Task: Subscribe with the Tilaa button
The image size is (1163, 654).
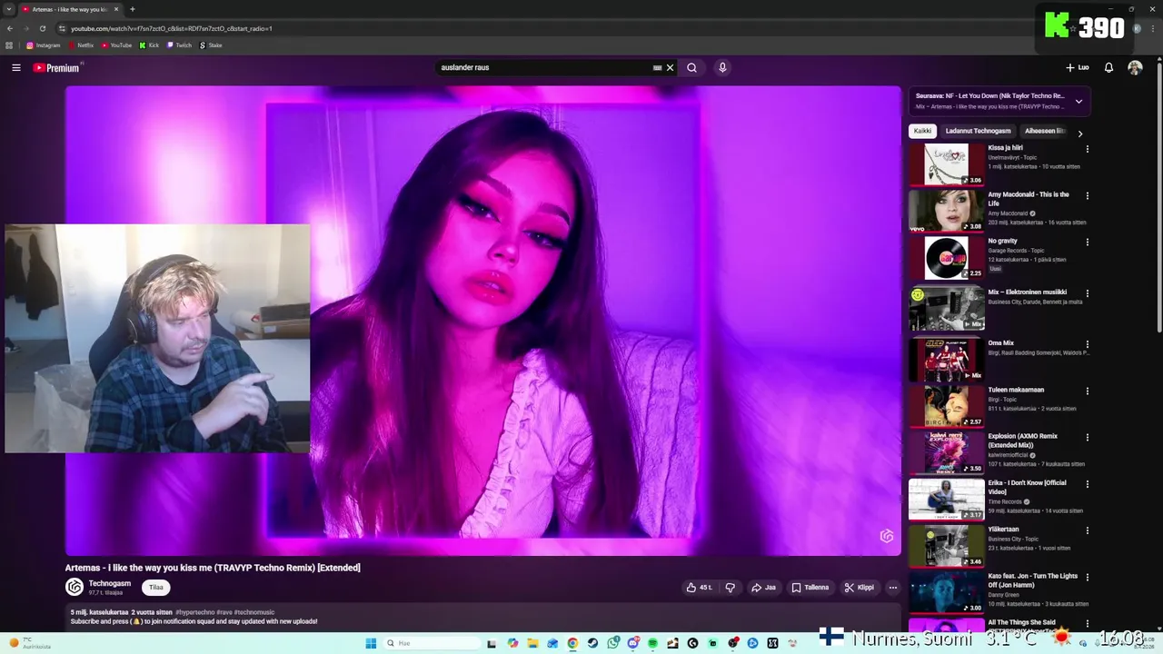Action: tap(156, 588)
